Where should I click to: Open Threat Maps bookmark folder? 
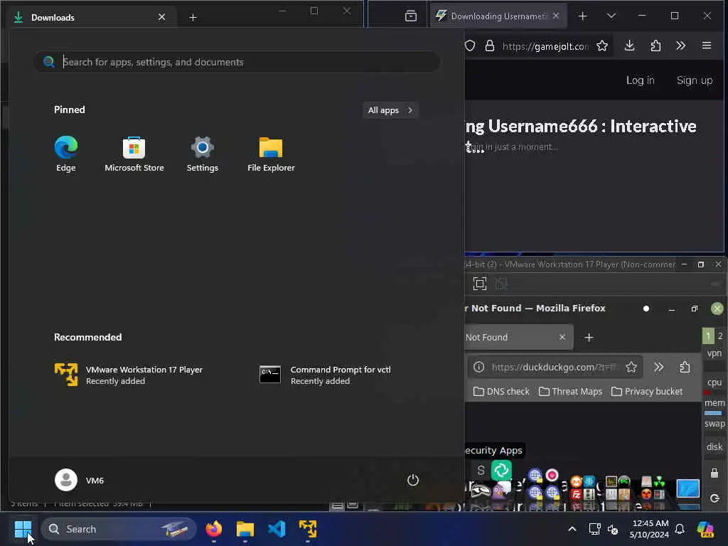pyautogui.click(x=571, y=392)
